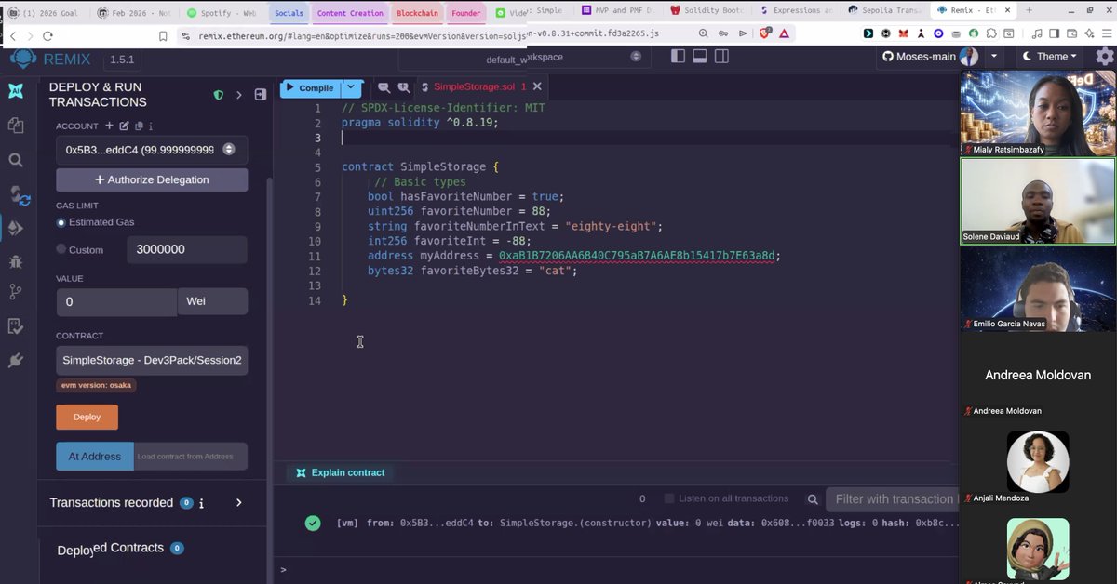1117x584 pixels.
Task: Open a new browser tab with plus
Action: pyautogui.click(x=1030, y=10)
